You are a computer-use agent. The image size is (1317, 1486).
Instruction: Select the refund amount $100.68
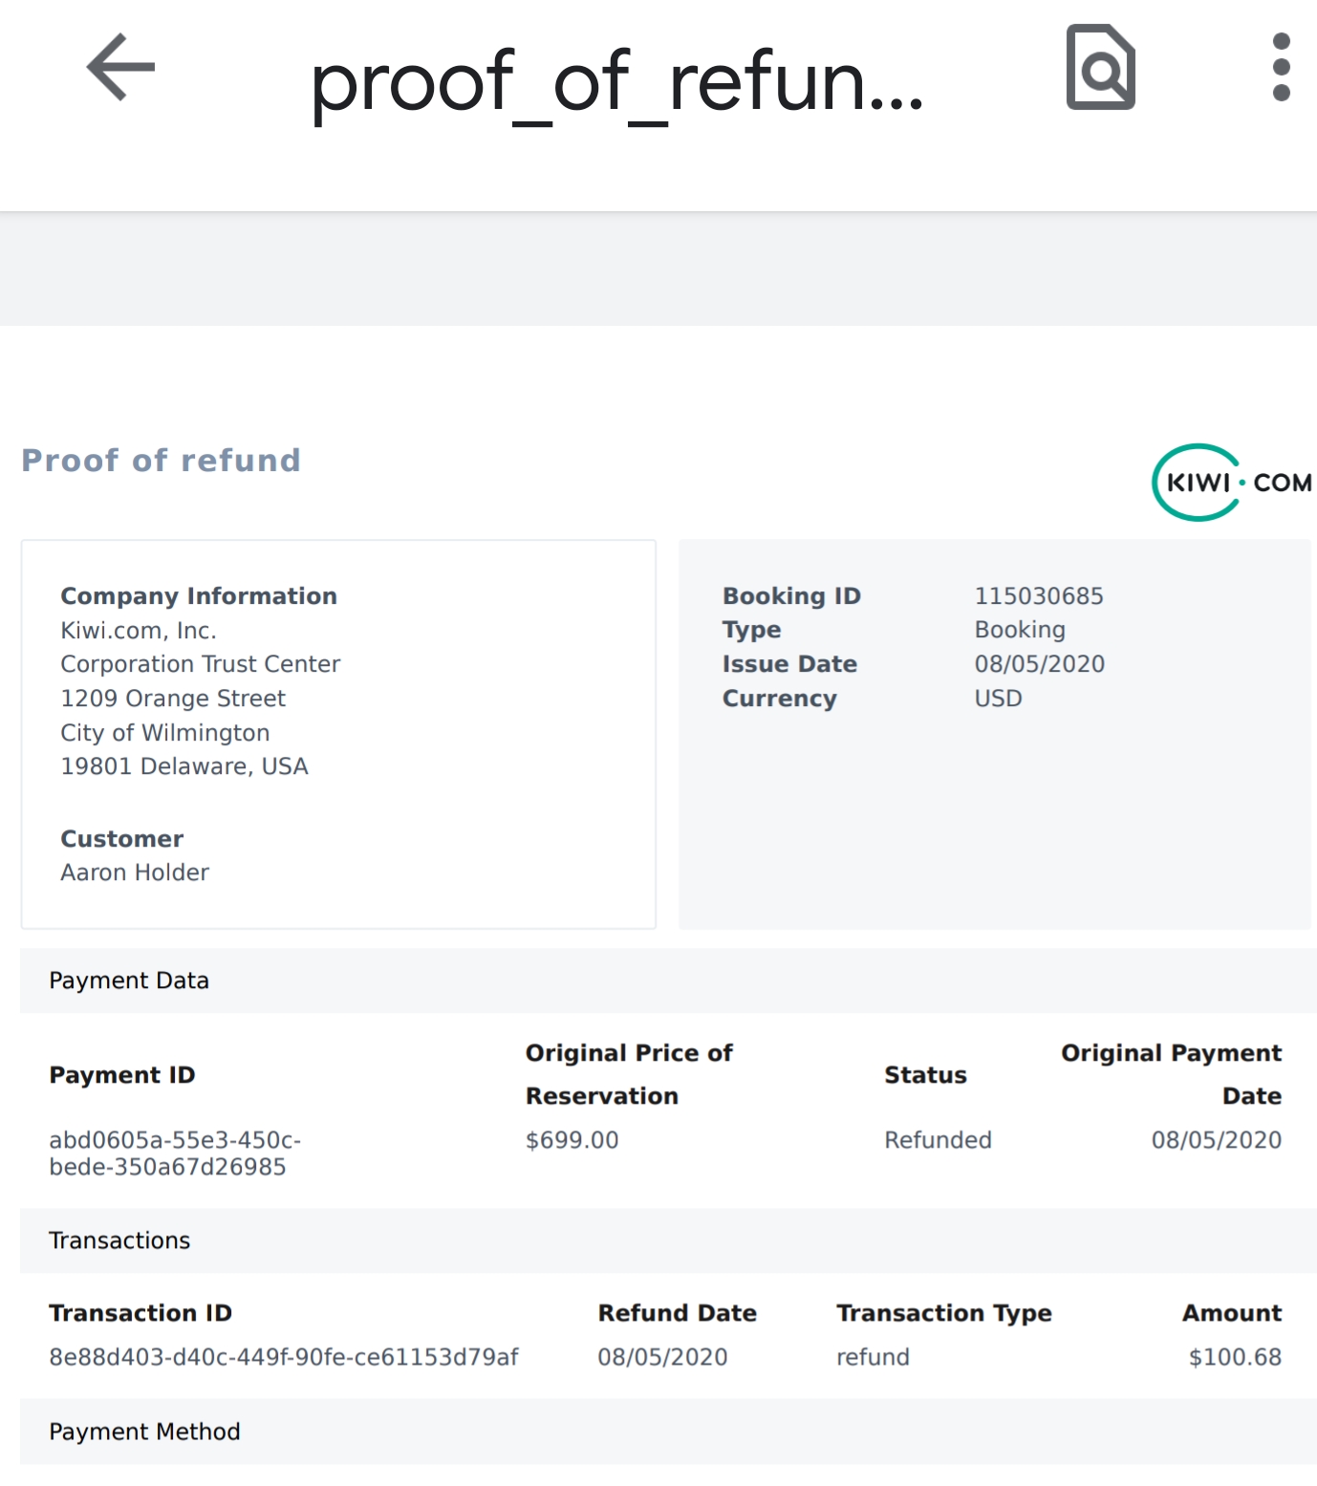click(x=1235, y=1357)
